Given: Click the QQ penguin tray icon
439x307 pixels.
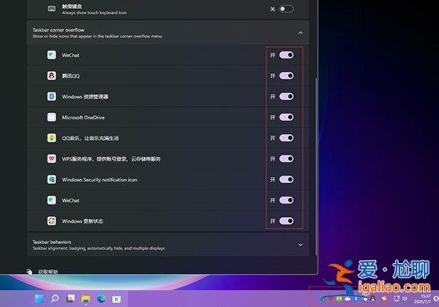Looking at the screenshot, I should pyautogui.click(x=373, y=299).
